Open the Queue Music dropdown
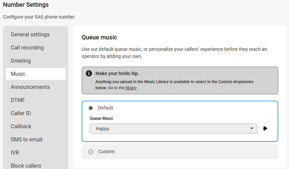This screenshot has width=289, height=169. click(173, 129)
